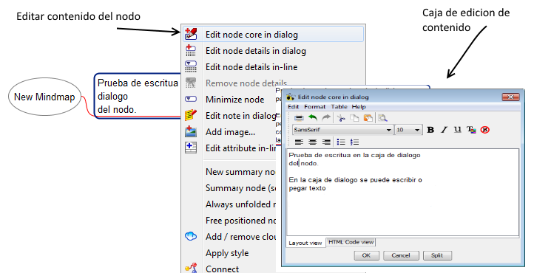
Task: Switch to the Layout view tab
Action: 305,243
